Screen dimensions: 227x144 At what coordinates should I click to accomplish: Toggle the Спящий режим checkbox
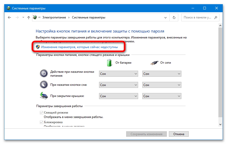(41, 113)
